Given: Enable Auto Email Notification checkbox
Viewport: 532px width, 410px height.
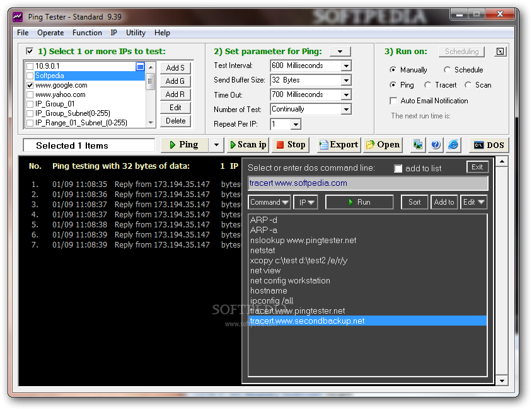Looking at the screenshot, I should tap(393, 101).
